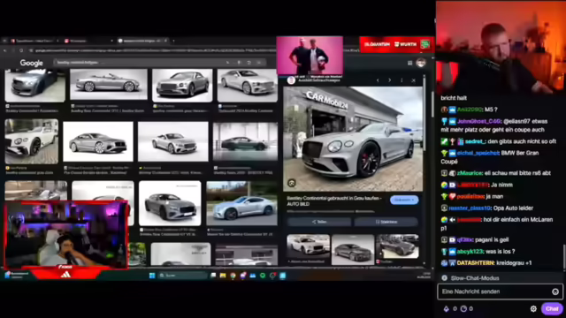This screenshot has height=318, width=566.
Task: Click the Speichern save button
Action: [386, 222]
